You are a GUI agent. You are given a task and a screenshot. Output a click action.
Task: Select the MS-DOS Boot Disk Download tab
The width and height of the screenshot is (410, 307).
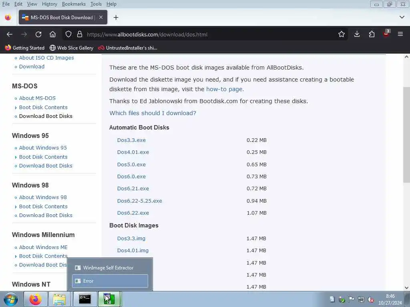point(63,17)
